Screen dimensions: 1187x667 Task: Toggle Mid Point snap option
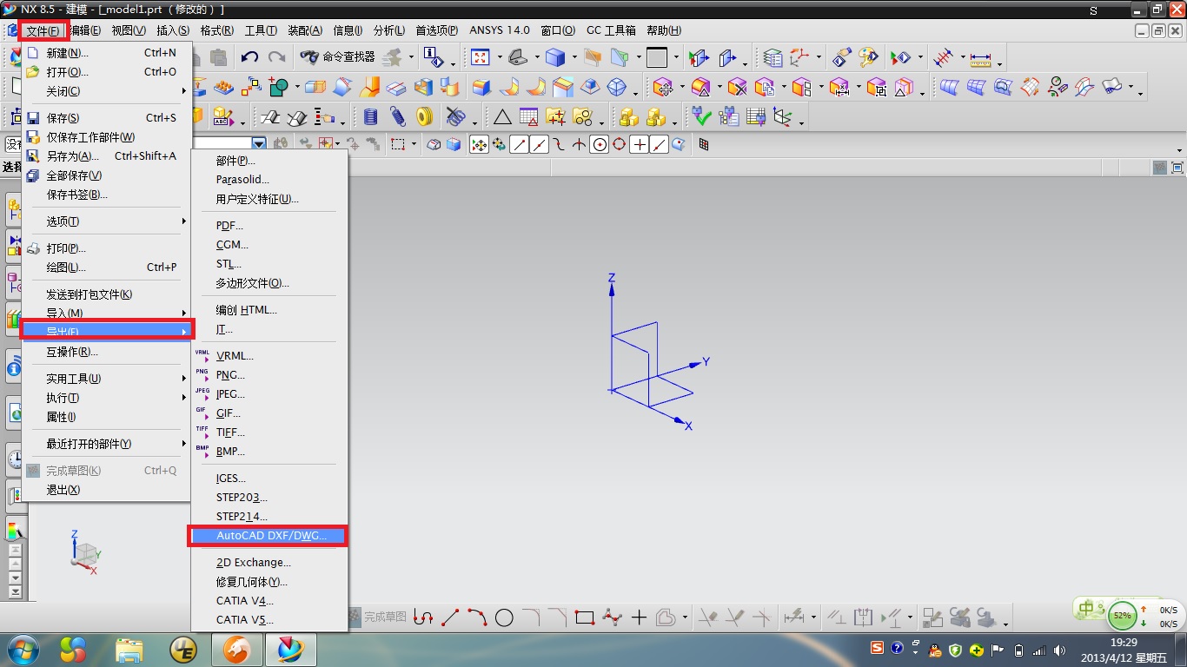pyautogui.click(x=539, y=145)
